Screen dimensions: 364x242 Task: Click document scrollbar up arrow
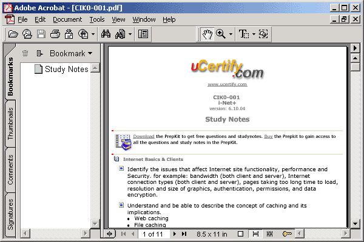click(x=355, y=58)
